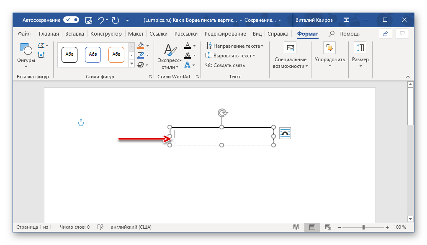Click inside the text box
Screen dimensions: 427x245
tap(222, 136)
